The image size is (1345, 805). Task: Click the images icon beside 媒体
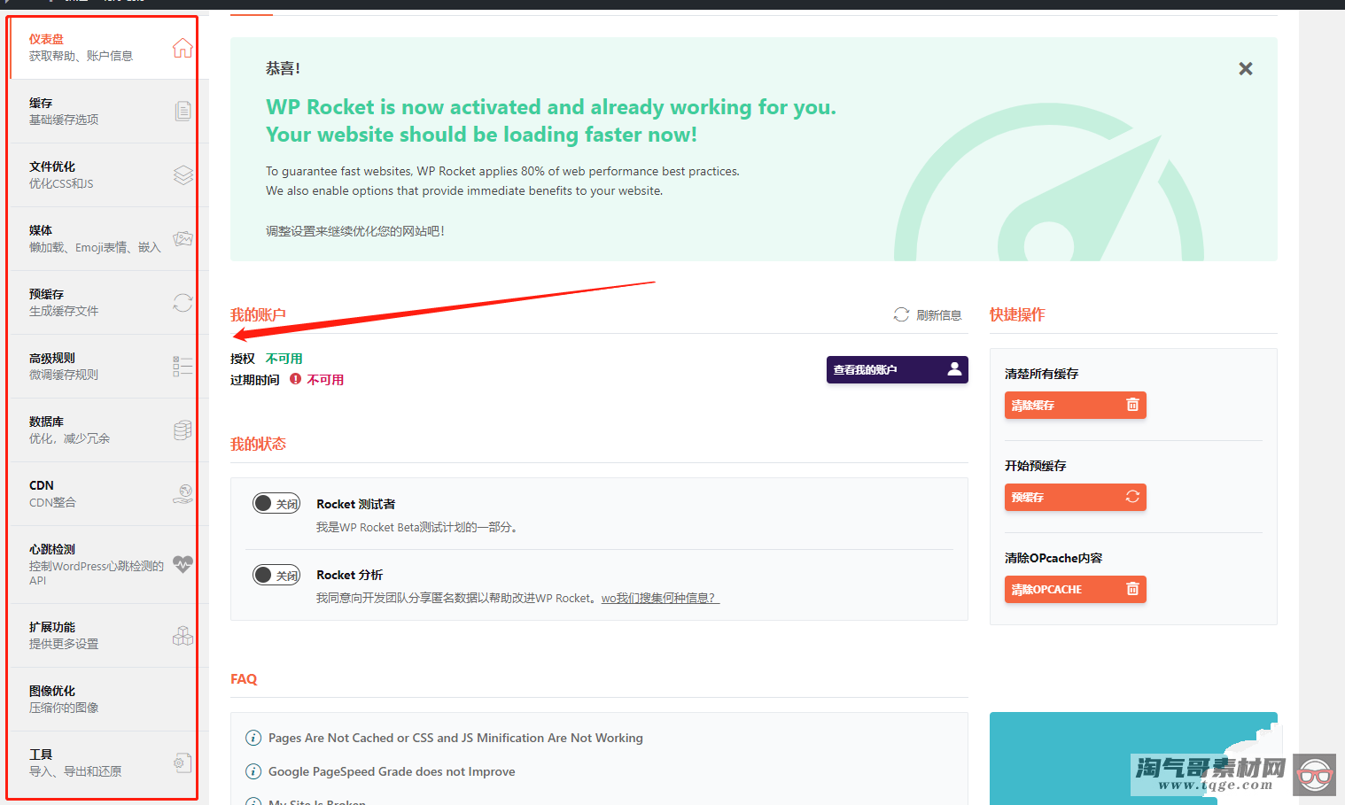click(x=183, y=238)
